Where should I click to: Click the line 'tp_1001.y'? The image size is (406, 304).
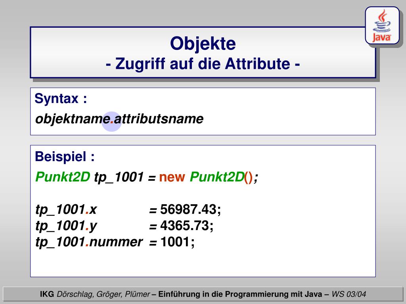(66, 226)
